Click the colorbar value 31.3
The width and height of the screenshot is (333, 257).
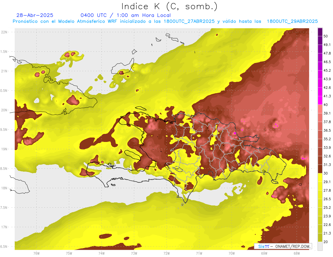(x=327, y=165)
